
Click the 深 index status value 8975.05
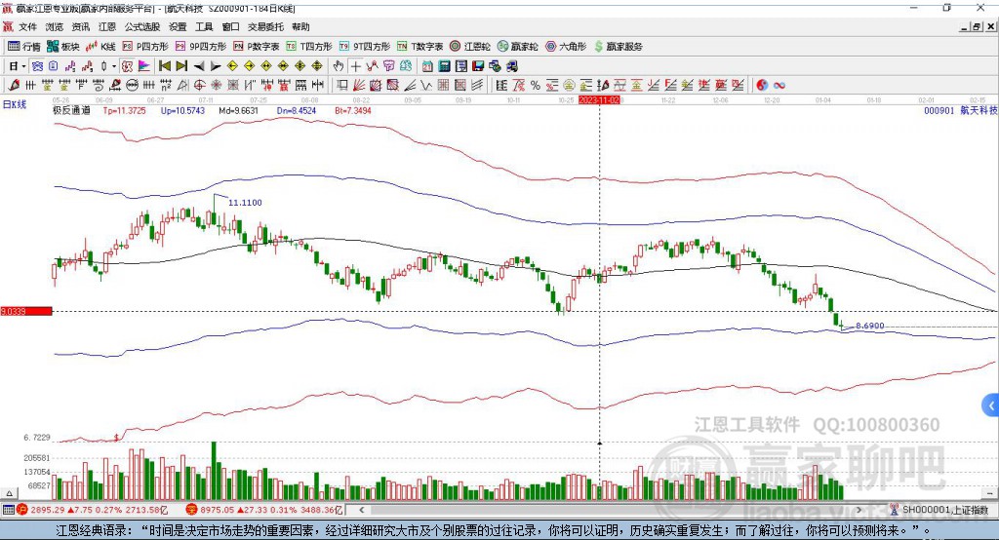(x=217, y=510)
